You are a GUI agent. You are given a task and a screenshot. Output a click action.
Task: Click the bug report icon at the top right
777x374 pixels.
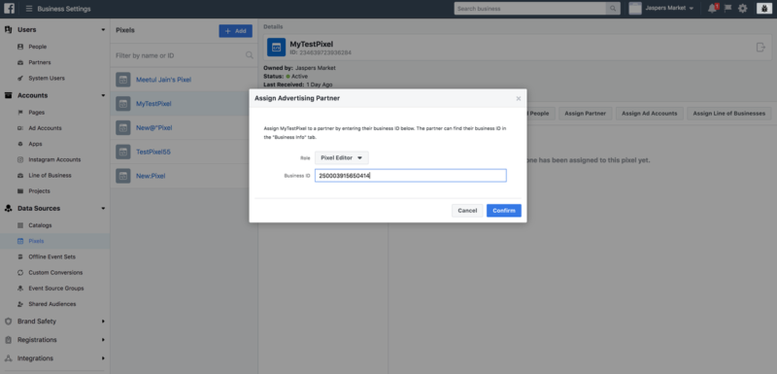coord(763,9)
